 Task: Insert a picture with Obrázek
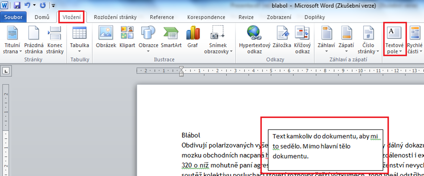[106, 37]
